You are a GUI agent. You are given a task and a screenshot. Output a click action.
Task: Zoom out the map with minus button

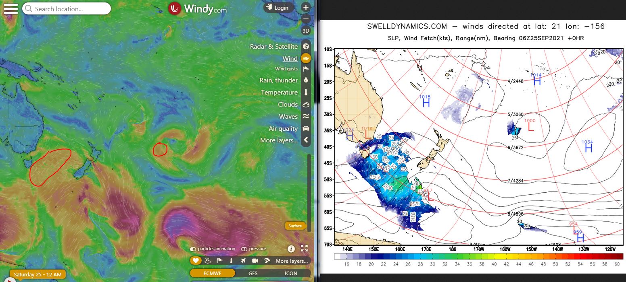[306, 19]
